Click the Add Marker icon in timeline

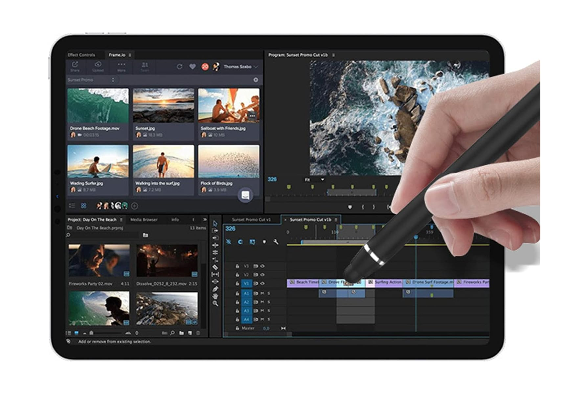pyautogui.click(x=264, y=242)
